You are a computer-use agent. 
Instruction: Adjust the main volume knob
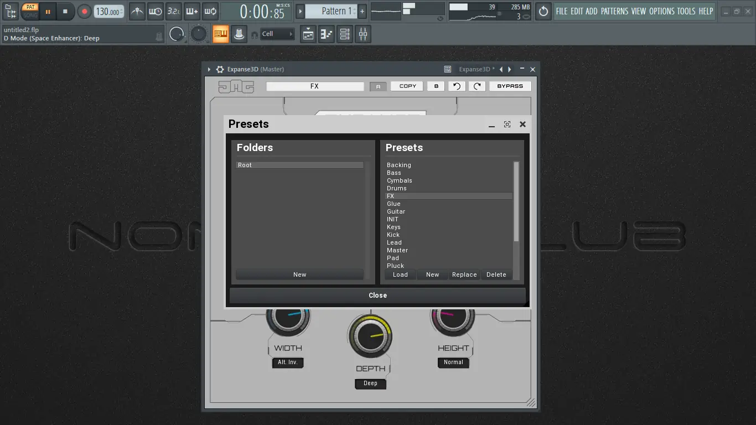(x=177, y=34)
